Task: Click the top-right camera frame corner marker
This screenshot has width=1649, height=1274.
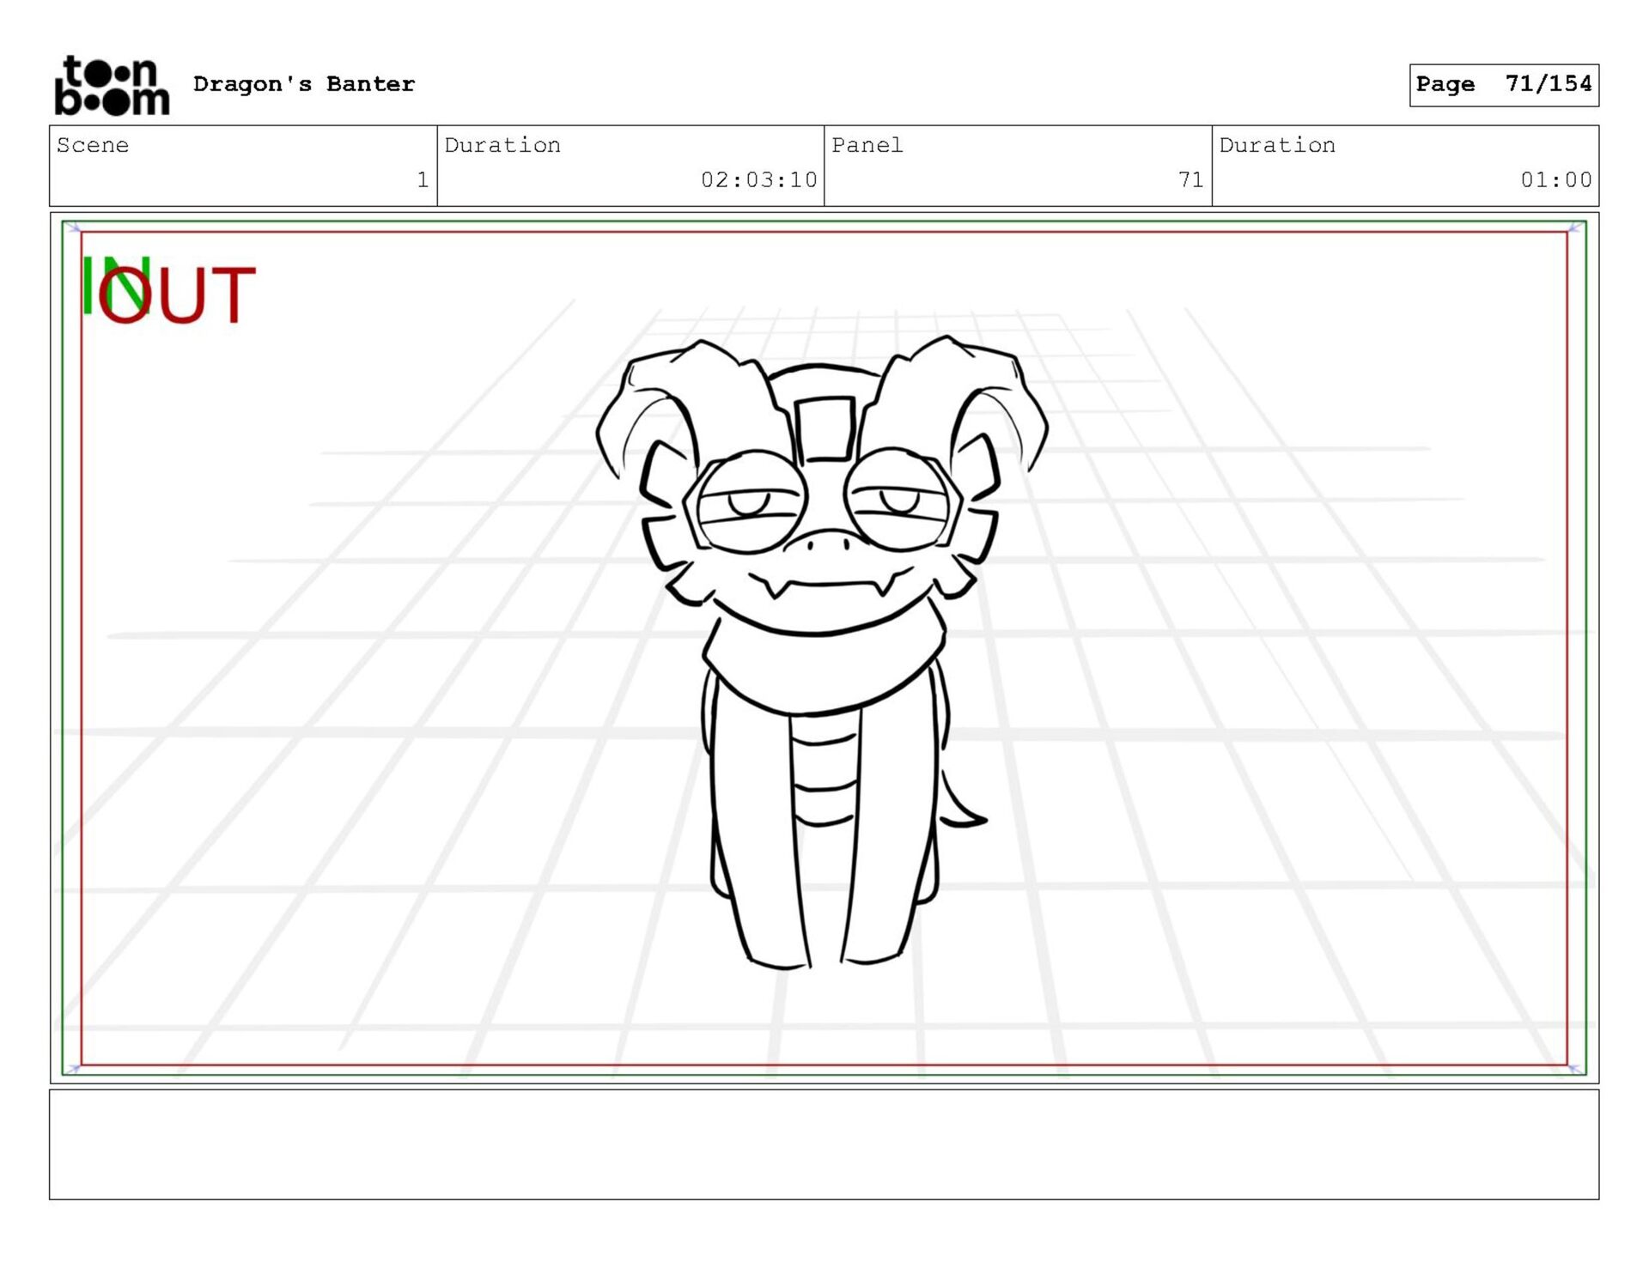Action: (x=1574, y=227)
